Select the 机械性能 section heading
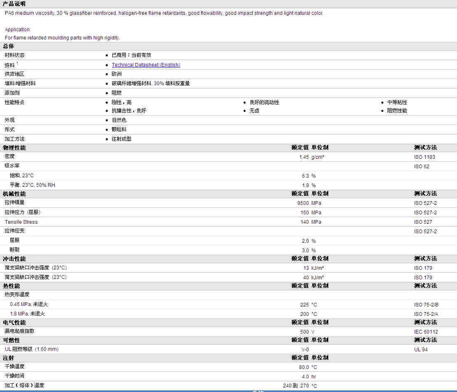Viewport: 457px width, 392px height. click(14, 194)
